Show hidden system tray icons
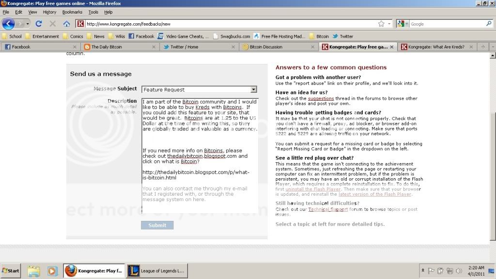Viewport: 496px width, 279px height. [x=423, y=271]
